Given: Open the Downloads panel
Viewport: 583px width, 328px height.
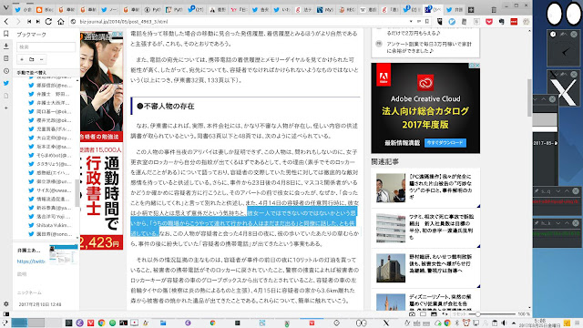Looking at the screenshot, I should pos(6,46).
